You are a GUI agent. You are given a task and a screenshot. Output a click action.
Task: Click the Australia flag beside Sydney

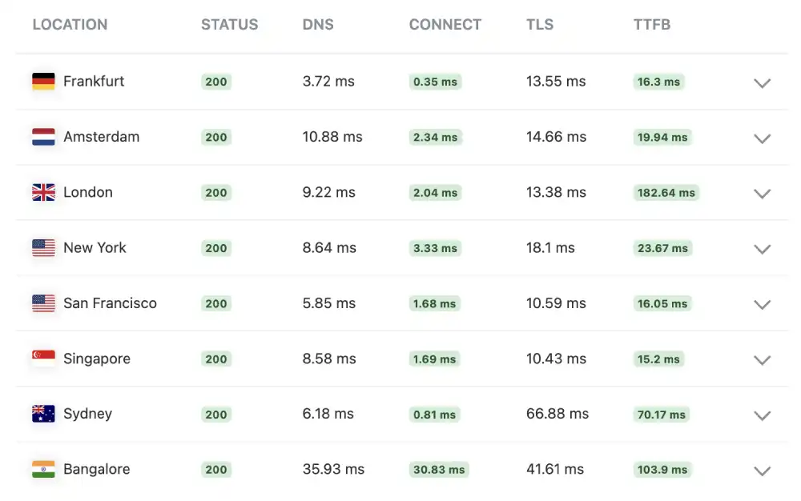pyautogui.click(x=43, y=414)
